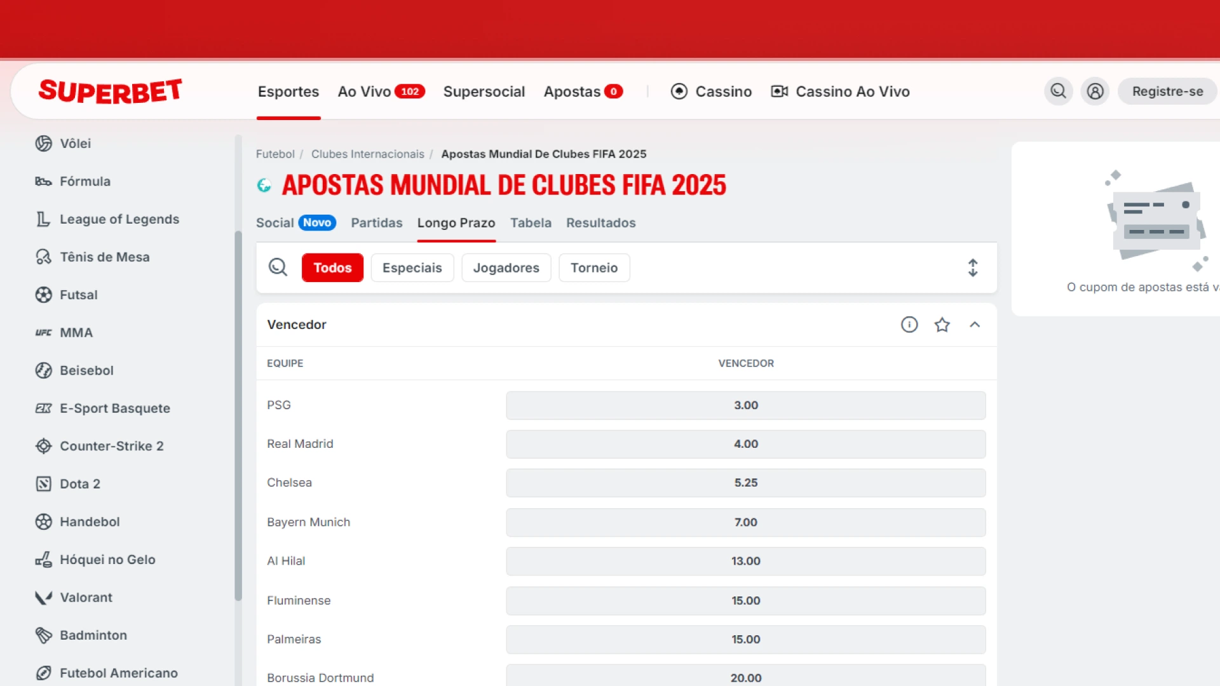Open the Supersocial navigation tab
The width and height of the screenshot is (1220, 686).
(x=484, y=91)
